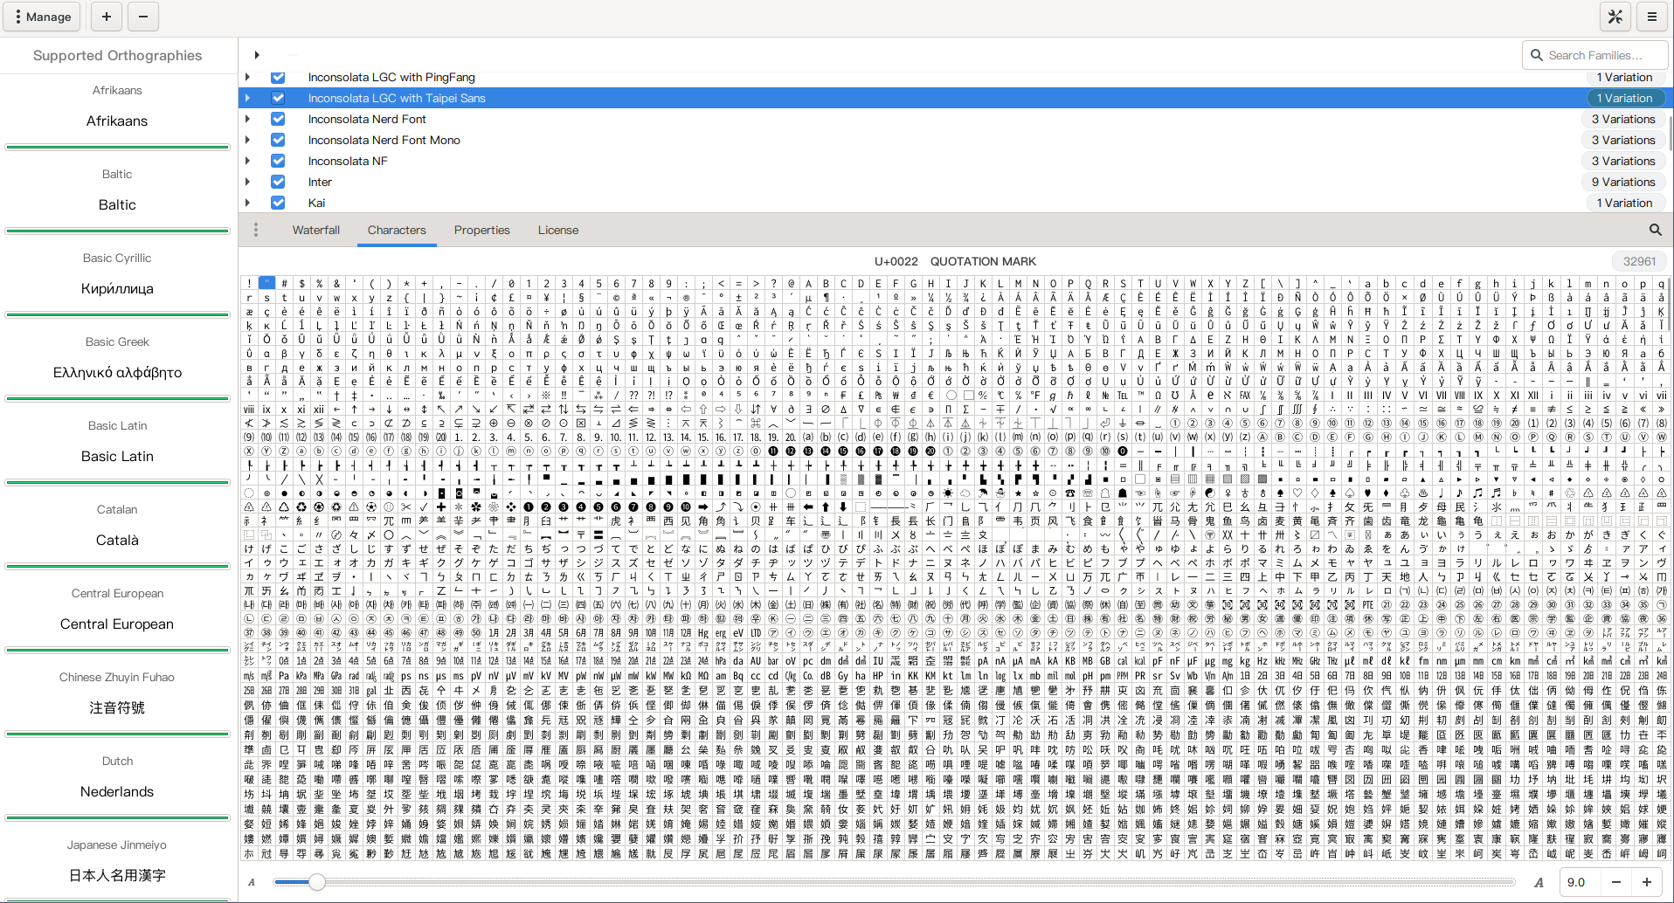The width and height of the screenshot is (1674, 903).
Task: Click 1 Variation badge for Kai
Action: coord(1625,203)
